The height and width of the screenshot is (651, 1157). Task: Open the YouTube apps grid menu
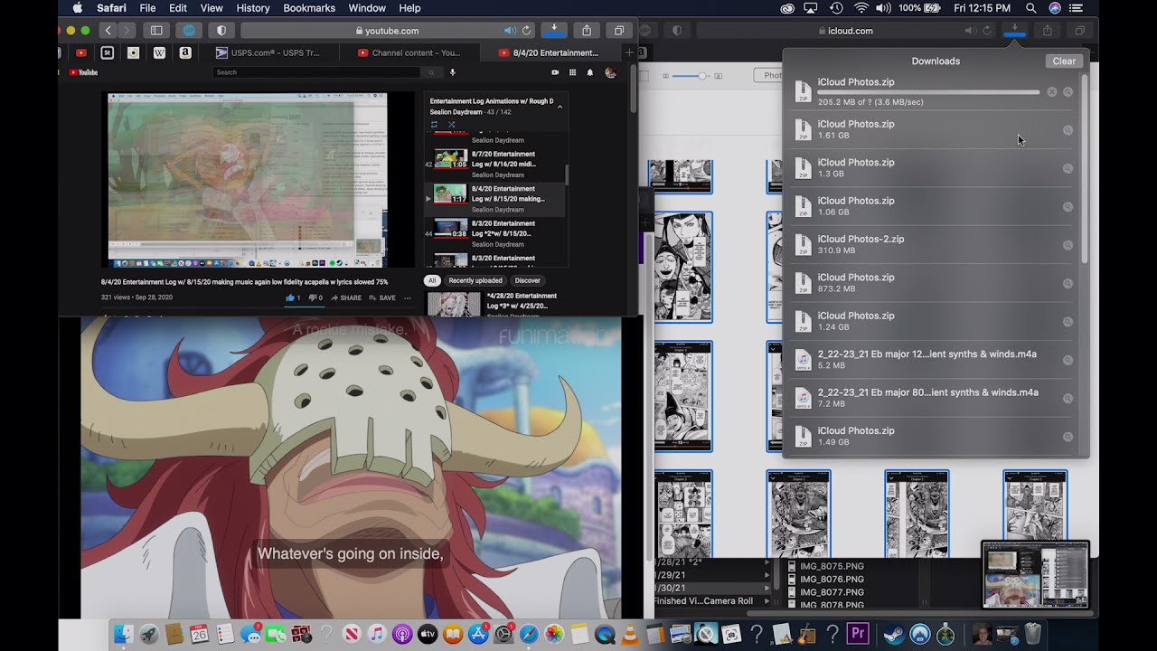pos(573,72)
